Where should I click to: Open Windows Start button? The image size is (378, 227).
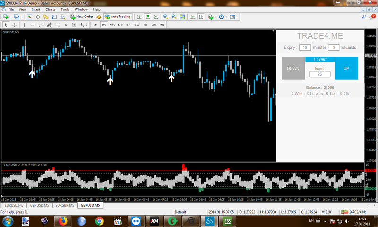[8, 221]
